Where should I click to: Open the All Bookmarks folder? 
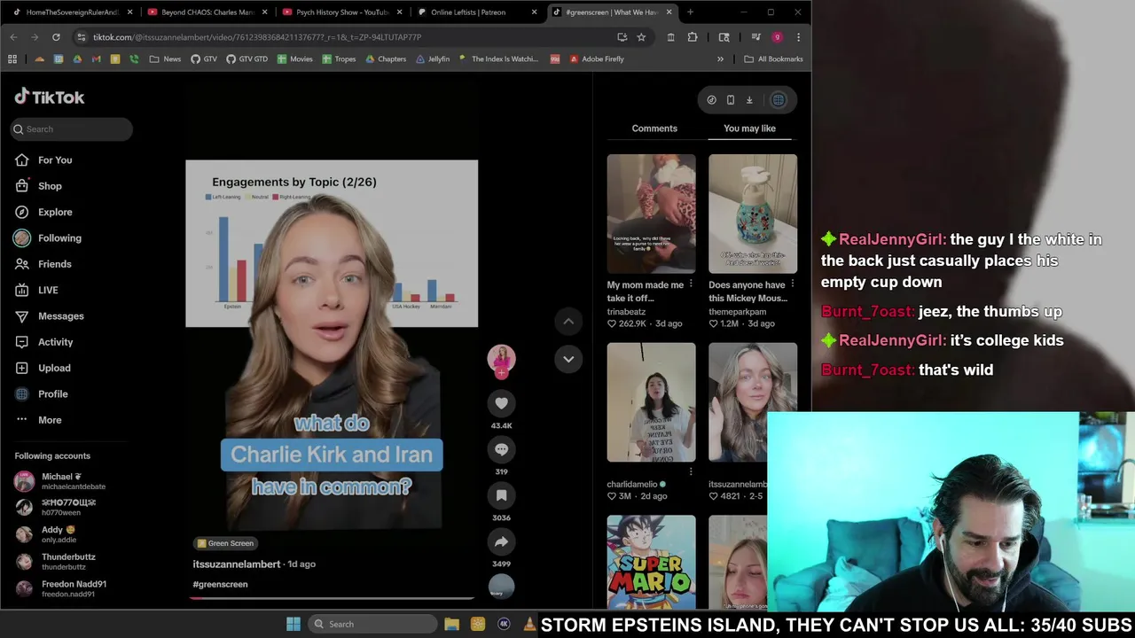click(773, 59)
